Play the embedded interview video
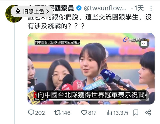Image resolution: width=160 pixels, height=124 pixels. [x=91, y=69]
